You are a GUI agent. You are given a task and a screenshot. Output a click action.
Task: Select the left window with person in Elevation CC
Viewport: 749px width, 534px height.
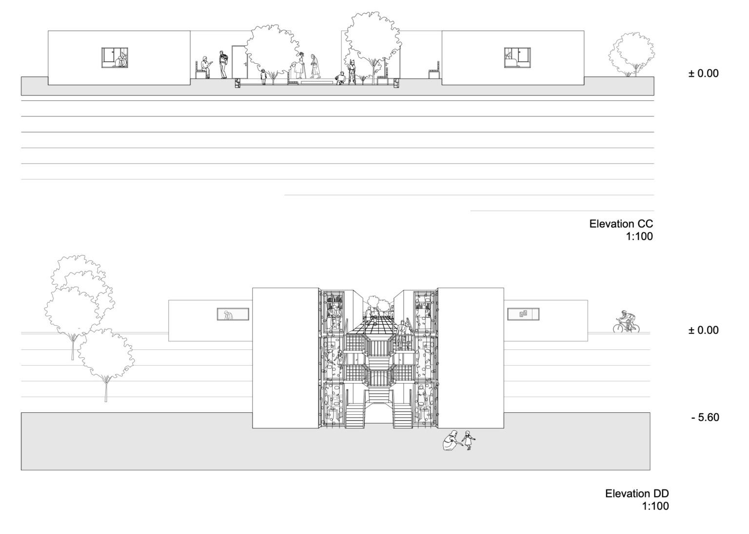[x=115, y=57]
